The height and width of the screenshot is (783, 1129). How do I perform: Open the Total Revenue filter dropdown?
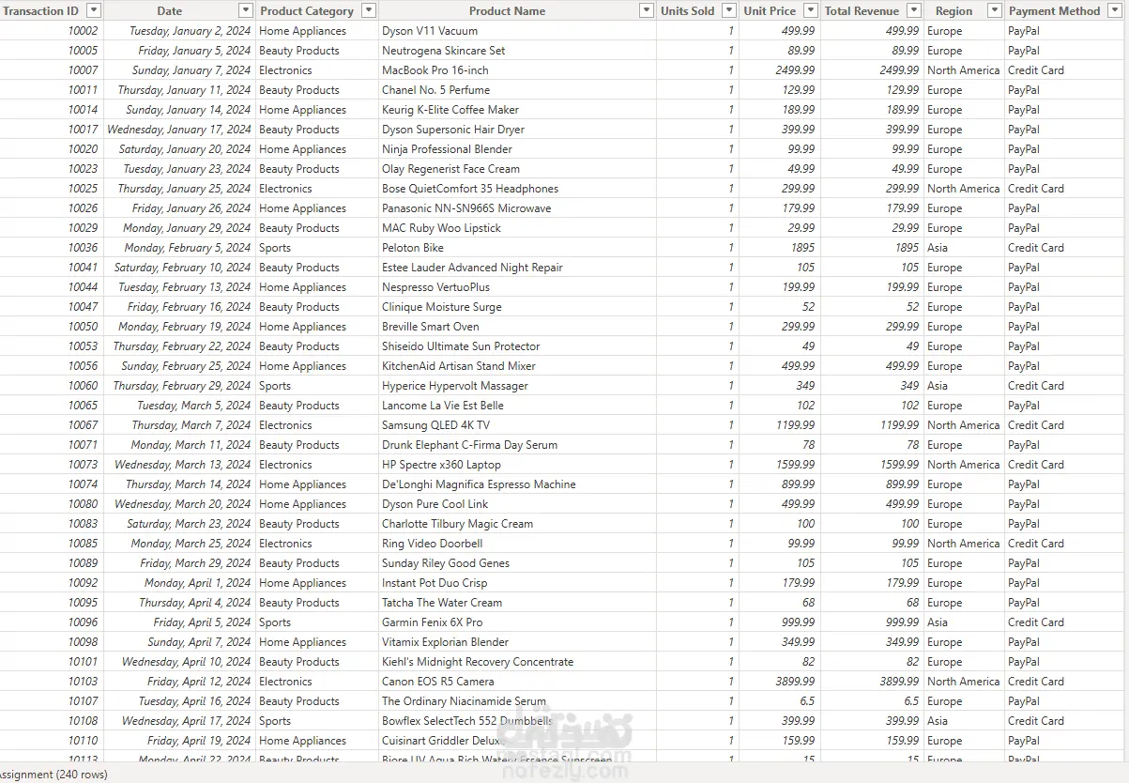tap(914, 10)
